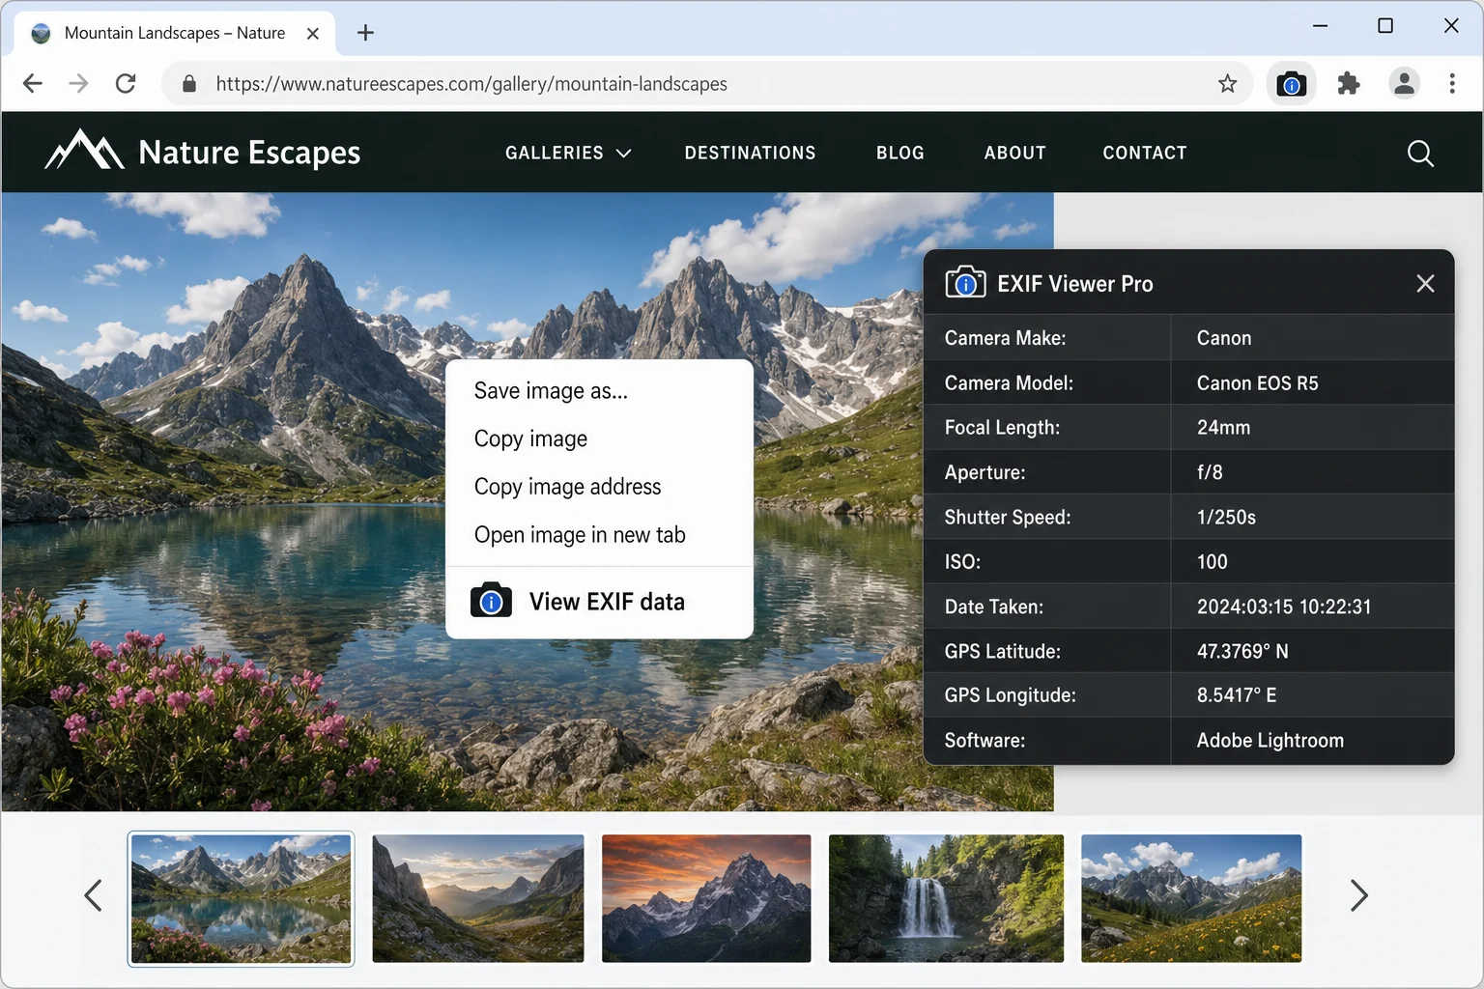Expand the GALLERIES dropdown chevron
This screenshot has height=989, width=1484.
tap(624, 153)
